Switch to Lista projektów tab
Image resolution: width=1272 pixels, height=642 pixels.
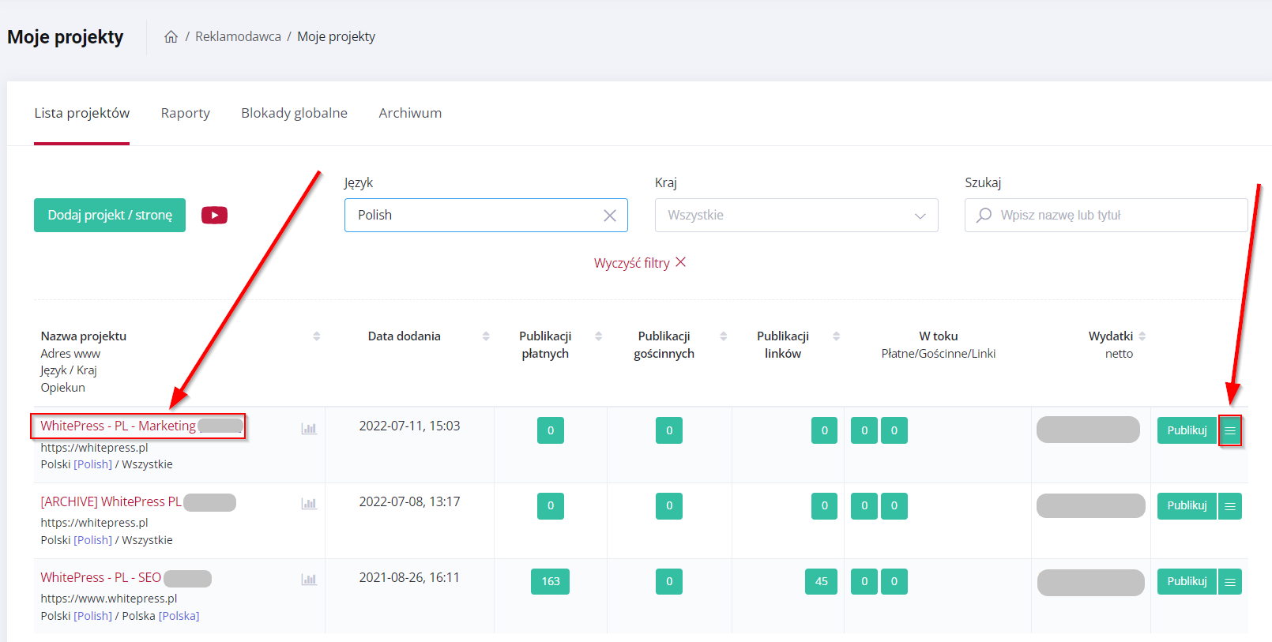click(82, 113)
